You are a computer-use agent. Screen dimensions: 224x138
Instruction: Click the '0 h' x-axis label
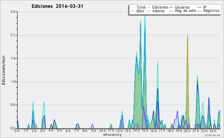pos(17,131)
